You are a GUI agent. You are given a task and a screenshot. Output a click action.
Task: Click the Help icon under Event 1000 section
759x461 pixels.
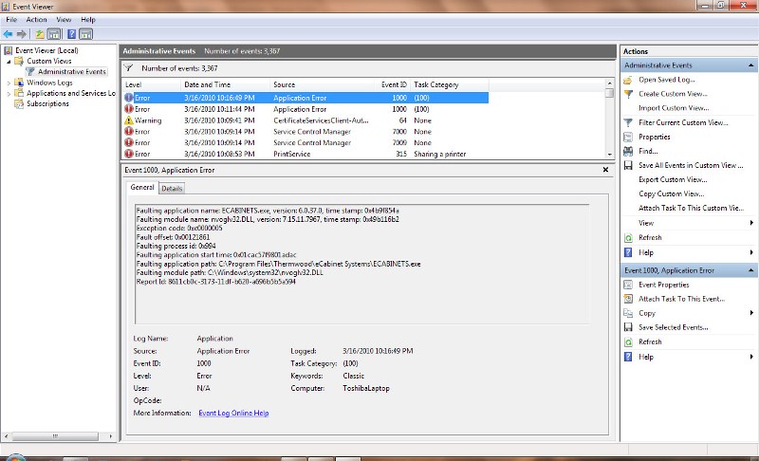(x=628, y=357)
